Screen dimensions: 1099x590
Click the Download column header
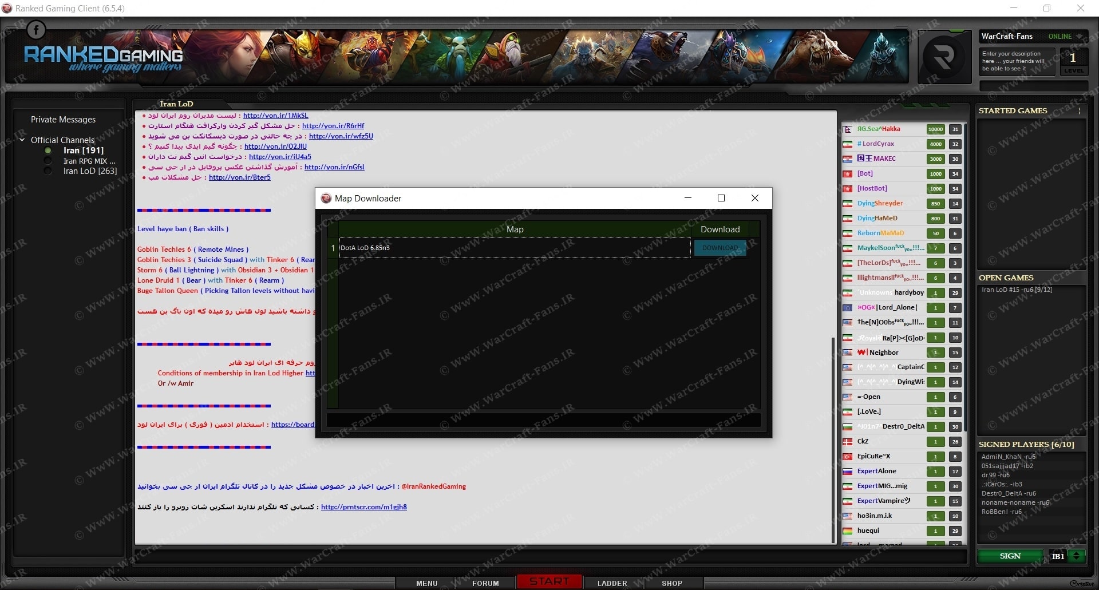pyautogui.click(x=720, y=229)
